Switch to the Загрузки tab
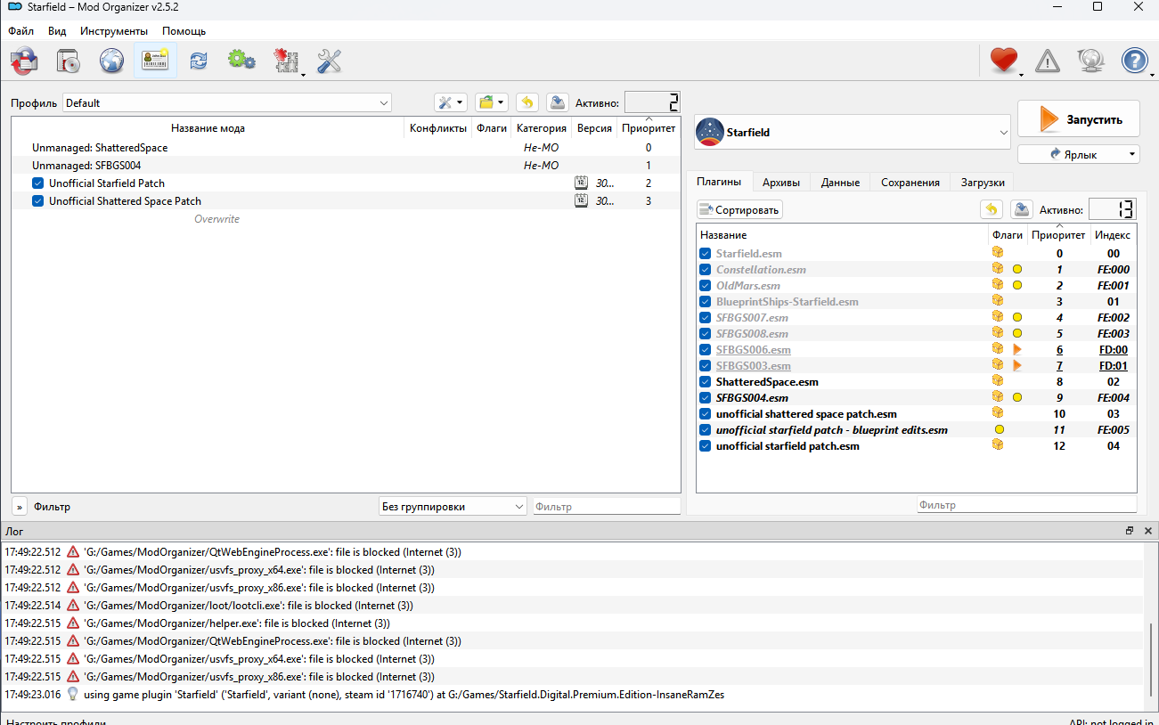 click(x=983, y=182)
